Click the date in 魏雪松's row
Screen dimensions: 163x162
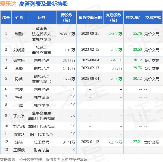pyautogui.click(x=90, y=60)
